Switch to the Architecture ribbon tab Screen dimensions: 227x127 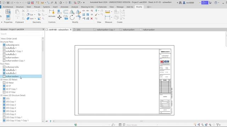pos(8,7)
